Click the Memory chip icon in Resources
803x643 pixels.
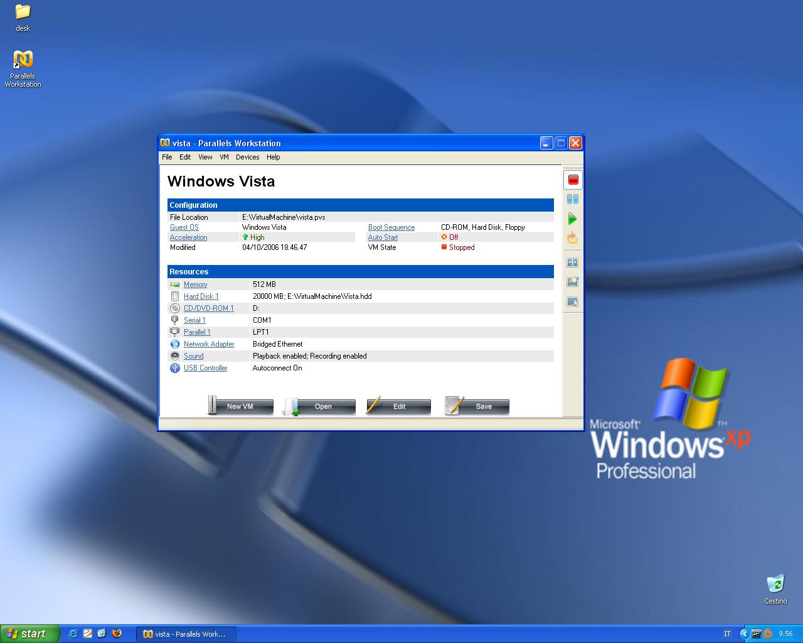tap(175, 284)
